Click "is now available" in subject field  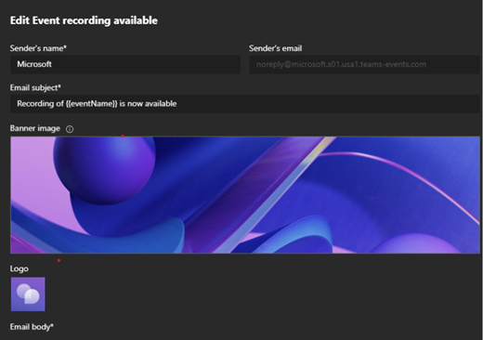(148, 104)
